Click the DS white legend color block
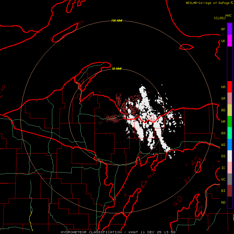 230,156
